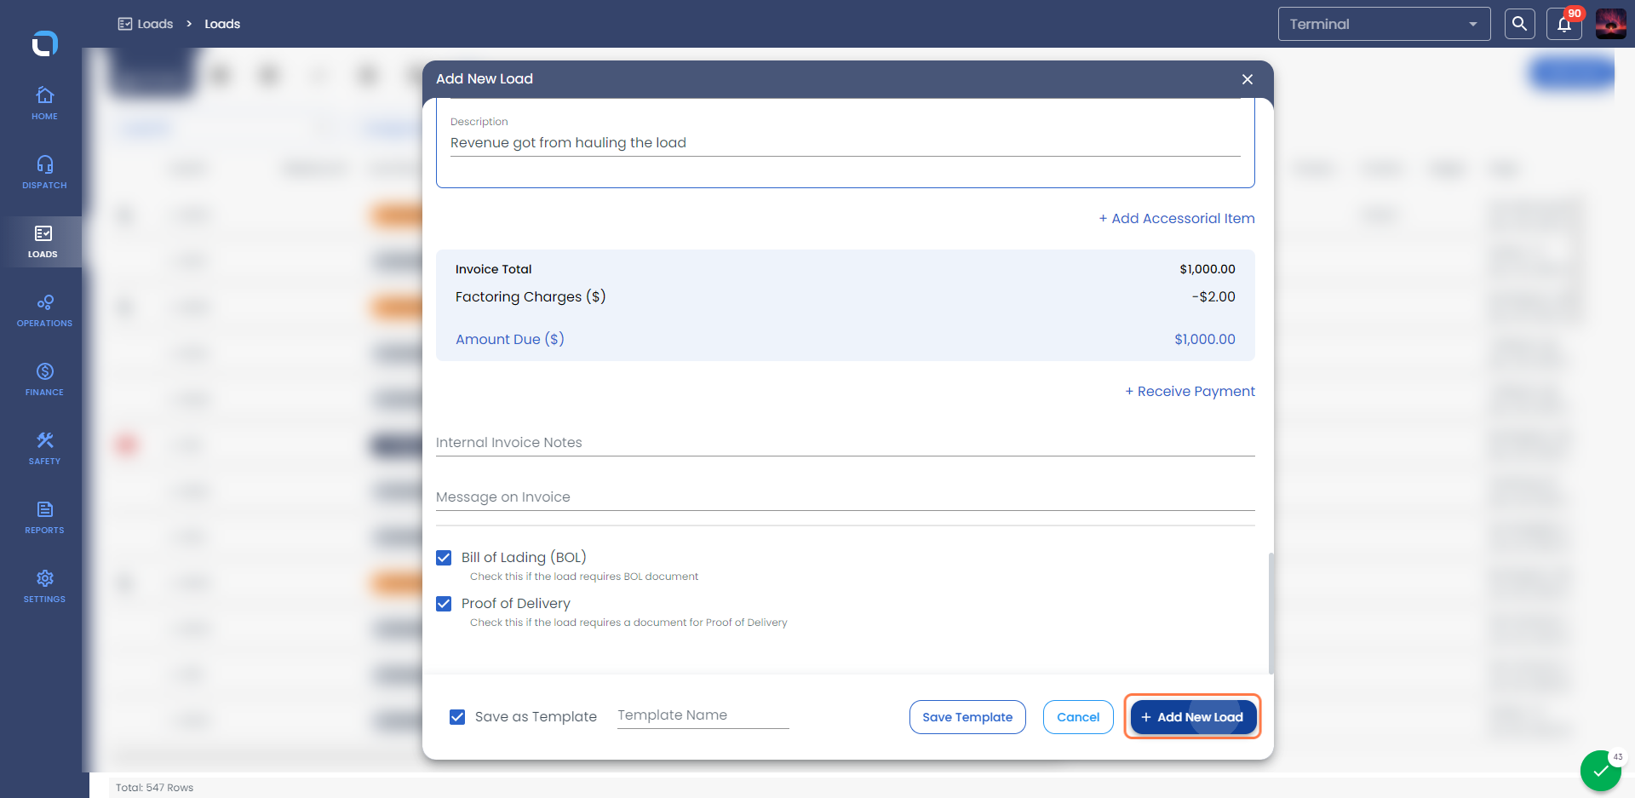Expand the Terminal dropdown
This screenshot has height=798, width=1635.
(x=1384, y=24)
